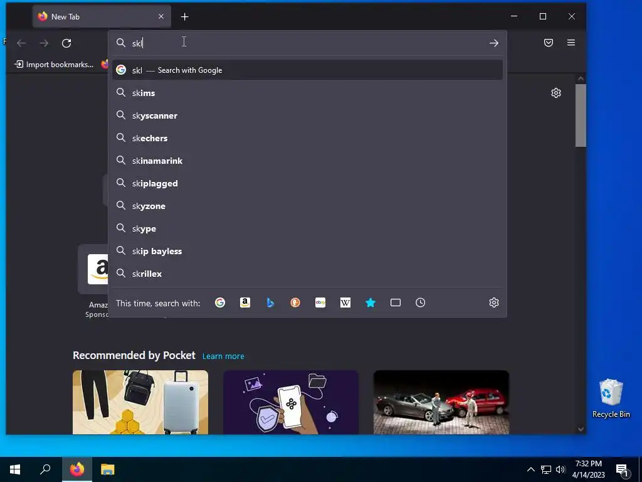The image size is (642, 482).
Task: Reload the page with the refresh icon
Action: (x=66, y=43)
